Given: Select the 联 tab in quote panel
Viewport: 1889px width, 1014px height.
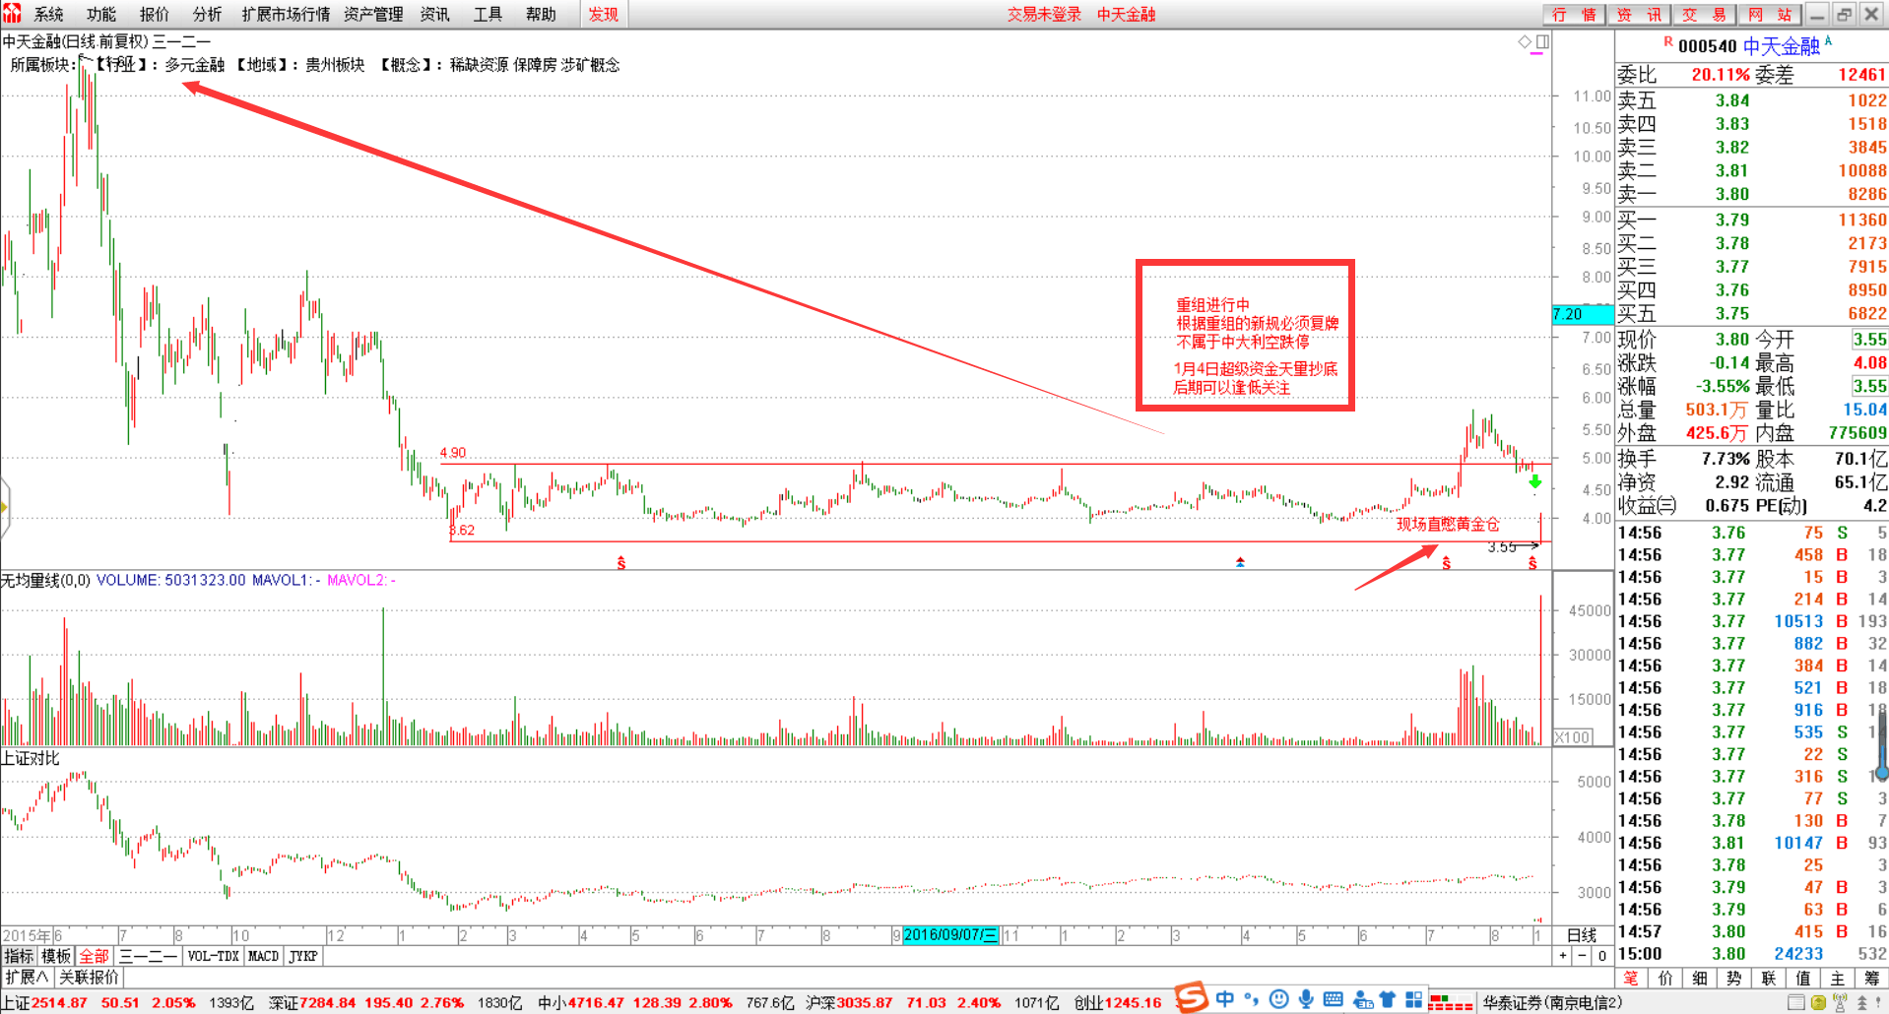Looking at the screenshot, I should point(1769,978).
